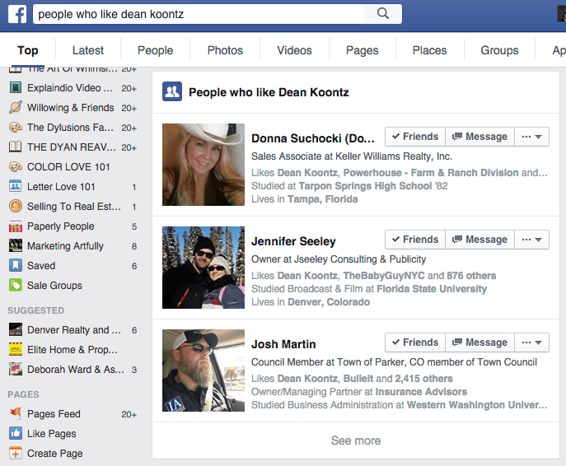Switch to the People tab
This screenshot has height=466, width=566.
(155, 50)
